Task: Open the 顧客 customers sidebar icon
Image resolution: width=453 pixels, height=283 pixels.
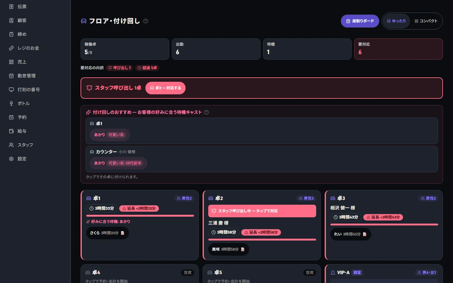Action: pos(11,20)
